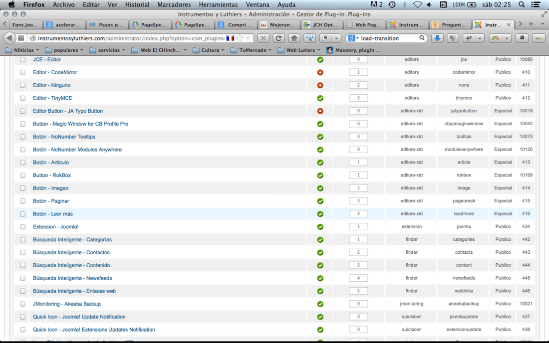Toggle status icon of Editor - TinyMCE
549x343 pixels.
pyautogui.click(x=320, y=98)
